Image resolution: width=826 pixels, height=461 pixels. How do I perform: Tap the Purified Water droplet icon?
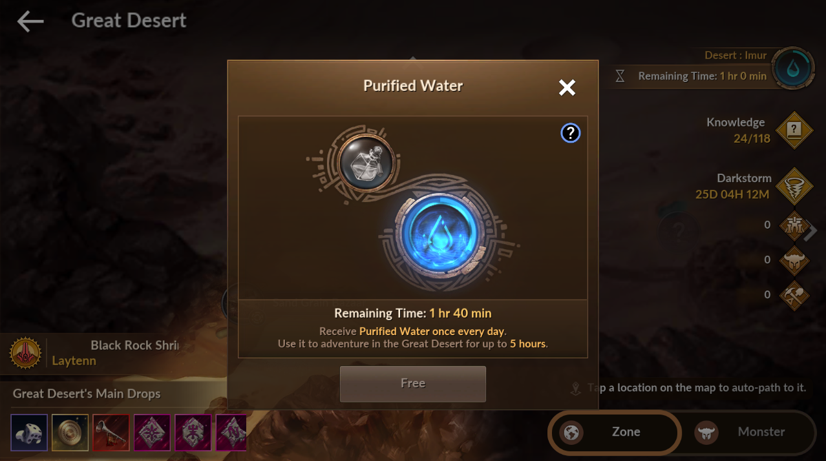click(792, 67)
